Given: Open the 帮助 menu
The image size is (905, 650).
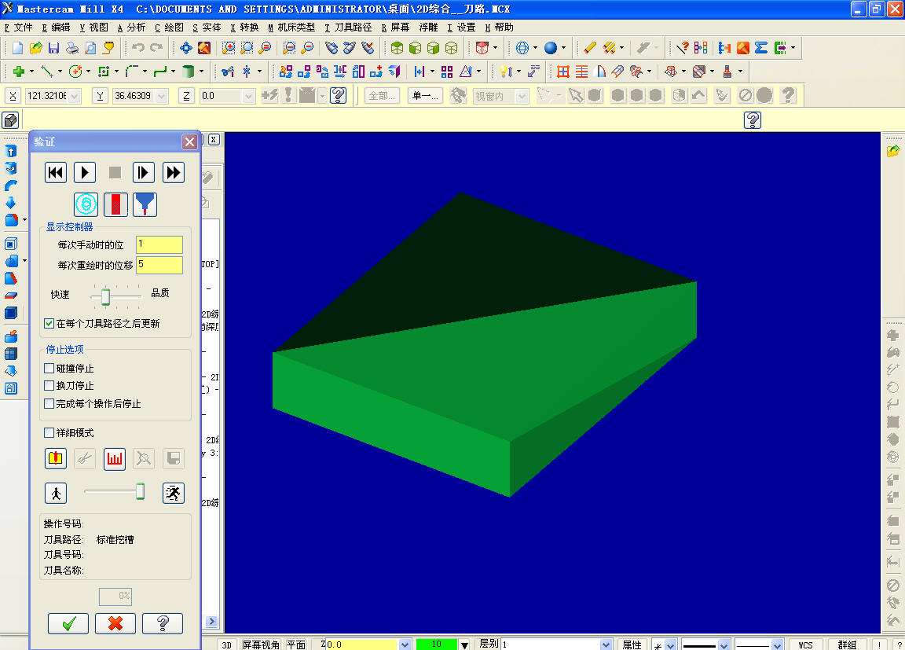Looking at the screenshot, I should click(x=500, y=28).
